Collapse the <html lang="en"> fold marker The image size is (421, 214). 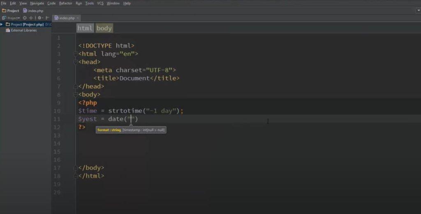point(76,54)
